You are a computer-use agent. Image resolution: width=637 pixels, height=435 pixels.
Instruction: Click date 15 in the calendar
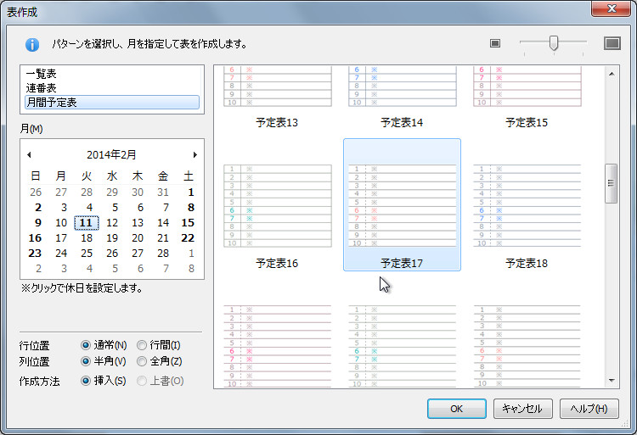188,222
